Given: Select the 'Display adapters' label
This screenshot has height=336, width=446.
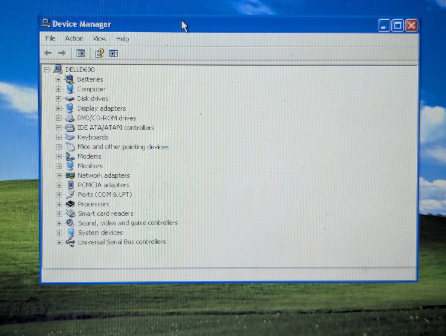Looking at the screenshot, I should 101,109.
